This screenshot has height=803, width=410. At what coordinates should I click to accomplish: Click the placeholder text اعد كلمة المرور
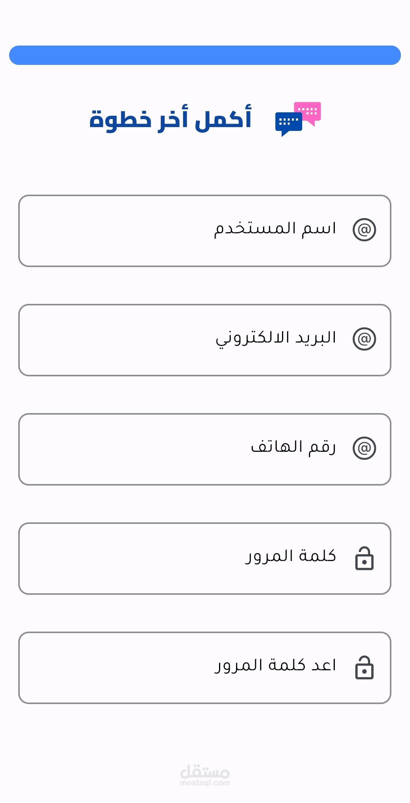click(276, 666)
